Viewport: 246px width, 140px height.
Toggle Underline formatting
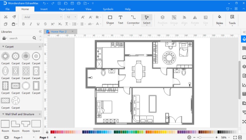pyautogui.click(x=38, y=24)
